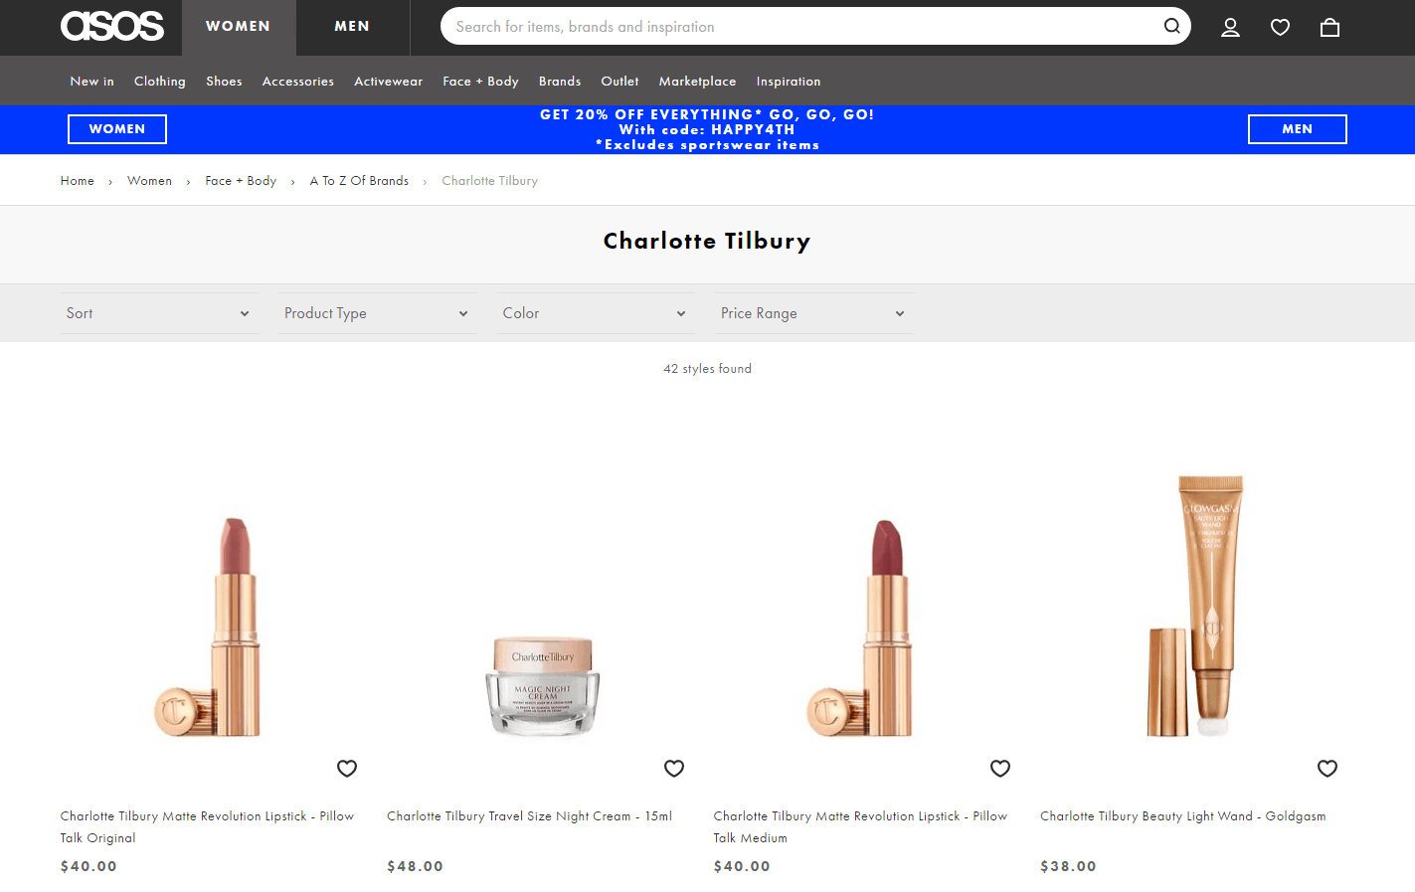
Task: Go to A To Z Of Brands breadcrumb
Action: [359, 181]
